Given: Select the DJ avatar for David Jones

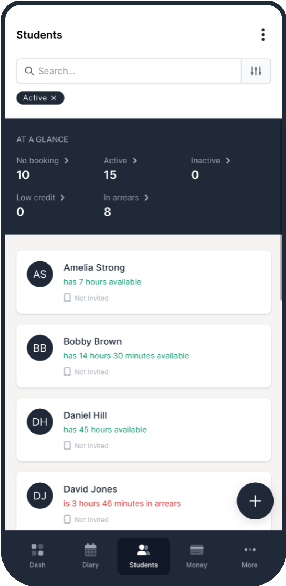Looking at the screenshot, I should click(40, 496).
